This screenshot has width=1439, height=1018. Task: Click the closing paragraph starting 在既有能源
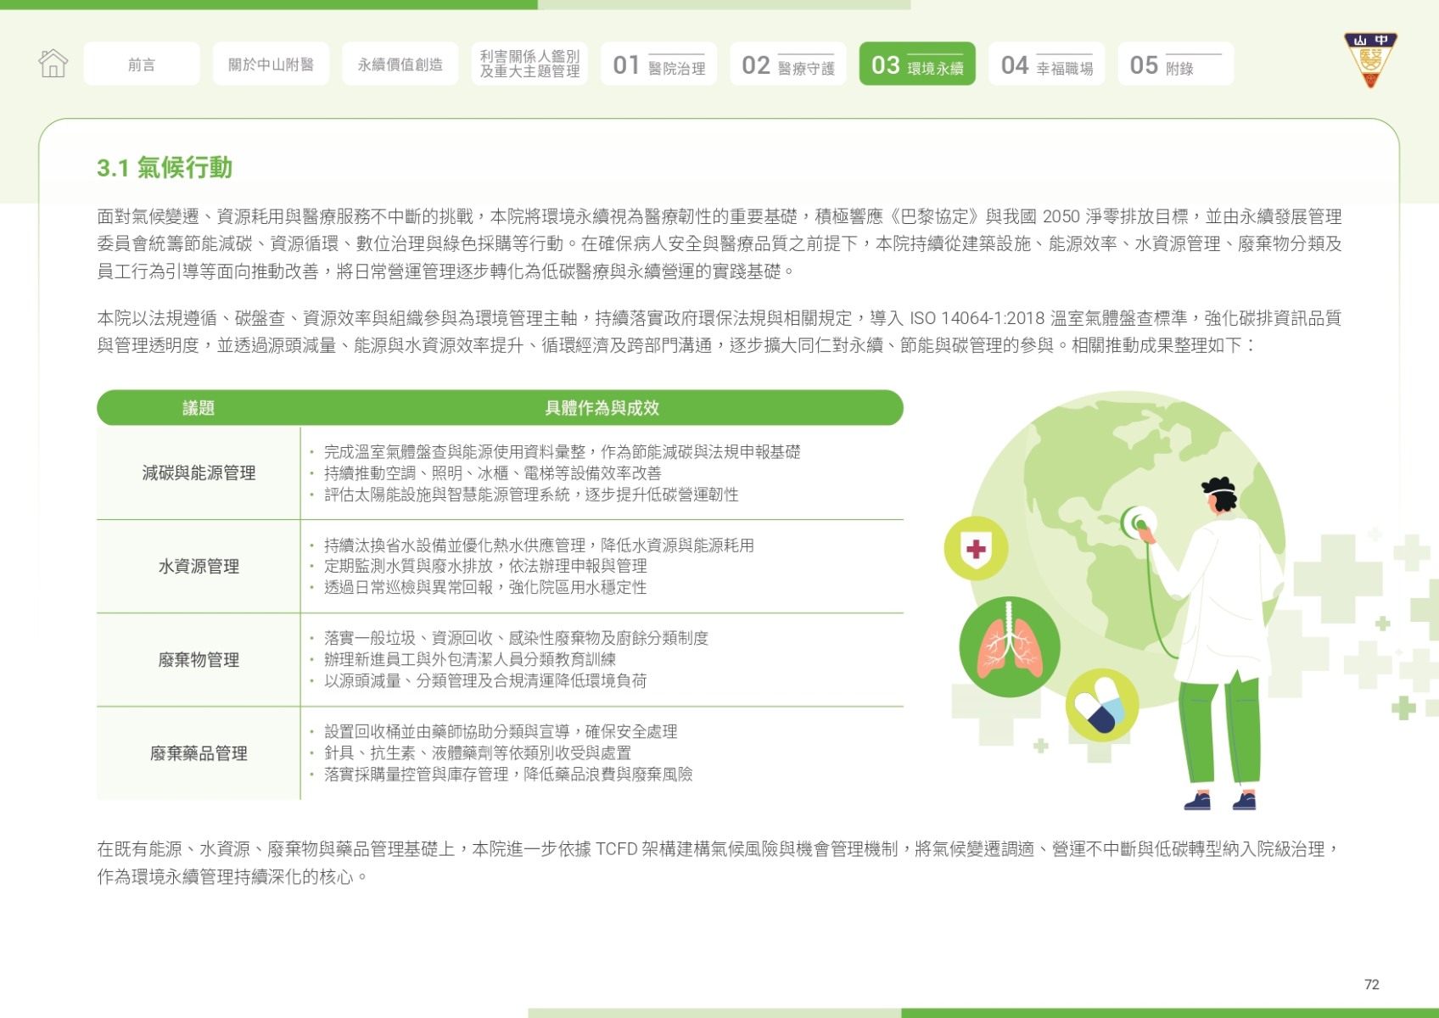tap(719, 863)
